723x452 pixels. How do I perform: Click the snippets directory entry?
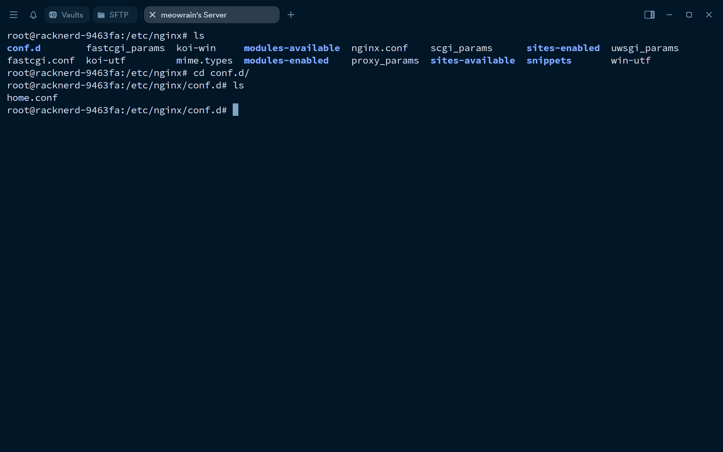[549, 61]
